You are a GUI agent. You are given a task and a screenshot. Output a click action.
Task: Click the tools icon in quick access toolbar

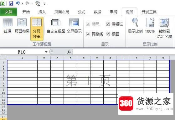[38, 3]
